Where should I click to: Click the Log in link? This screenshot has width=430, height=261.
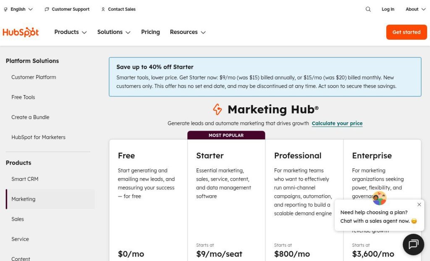tap(388, 9)
